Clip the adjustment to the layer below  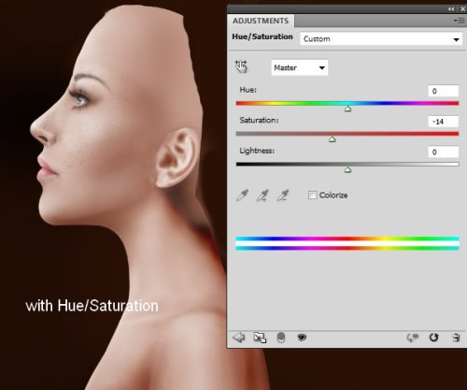coord(281,338)
